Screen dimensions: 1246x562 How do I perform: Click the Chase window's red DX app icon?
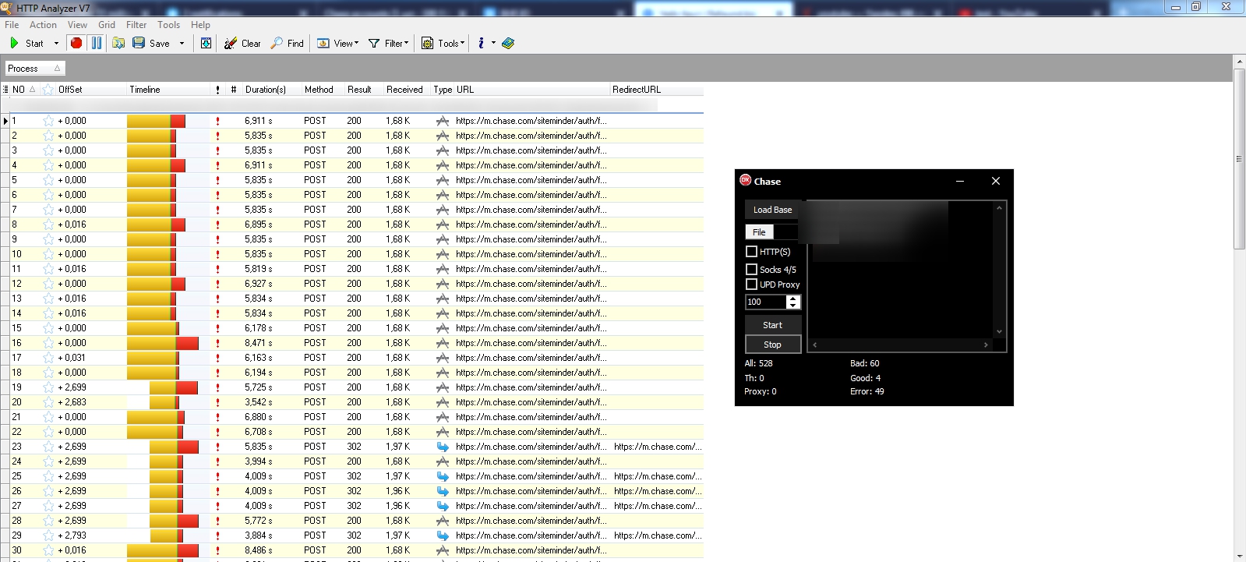pos(745,180)
